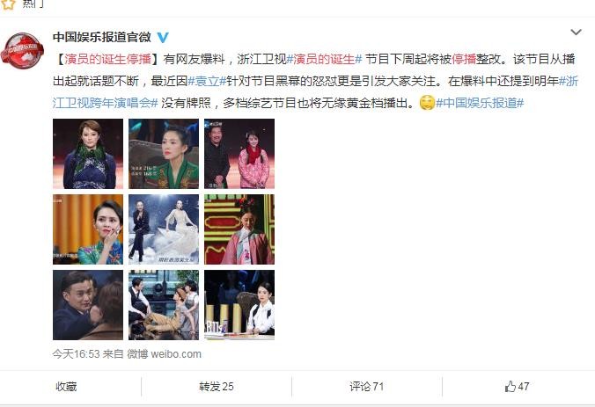The image size is (595, 407).
Task: Open the red globe account avatar
Action: pos(22,51)
